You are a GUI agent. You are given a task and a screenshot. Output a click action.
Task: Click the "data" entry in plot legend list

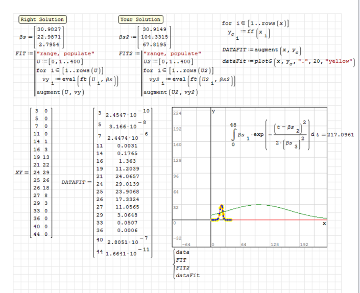[x=182, y=252]
